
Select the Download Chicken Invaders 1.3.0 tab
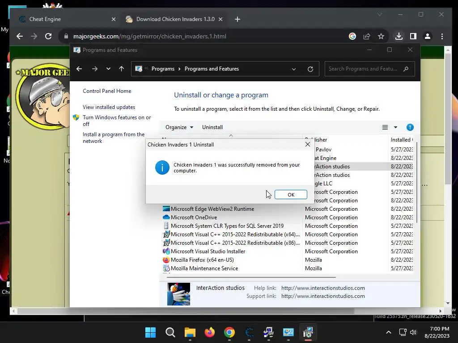(175, 19)
